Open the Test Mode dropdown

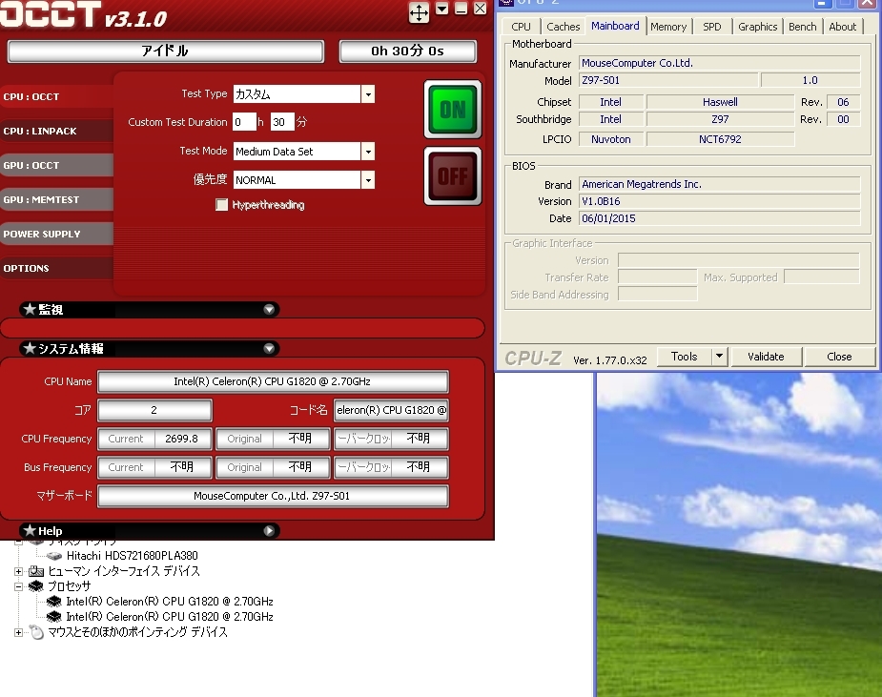click(x=368, y=152)
